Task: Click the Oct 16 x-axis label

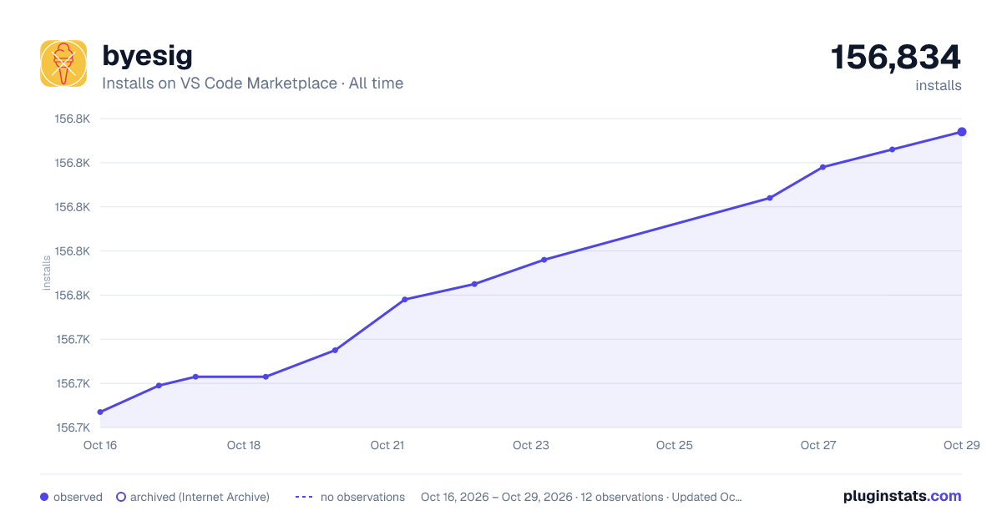Action: (100, 445)
